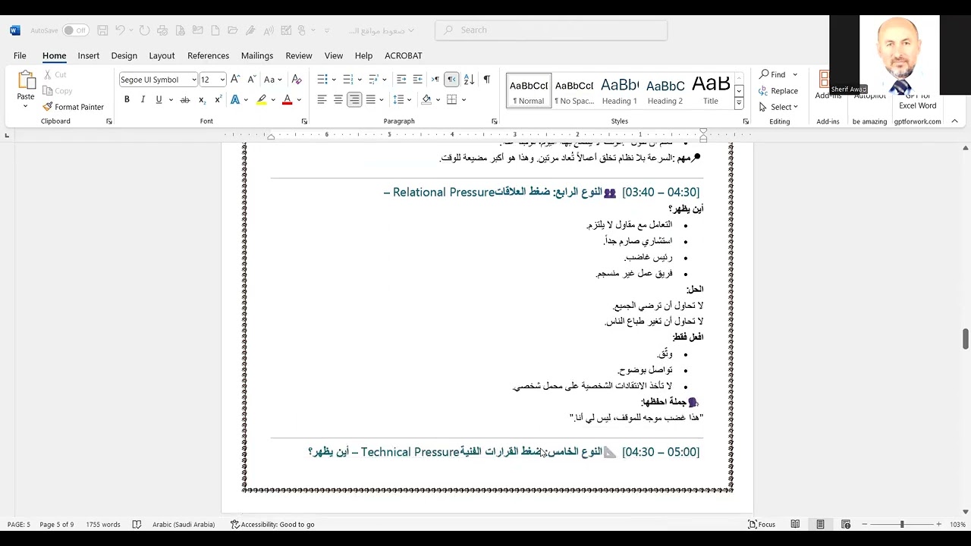Align text left
The height and width of the screenshot is (546, 971).
pos(322,99)
